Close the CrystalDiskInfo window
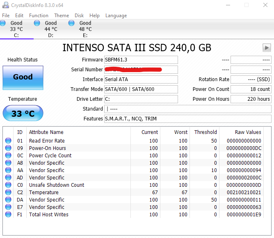This screenshot has height=238, width=274. (x=265, y=5)
